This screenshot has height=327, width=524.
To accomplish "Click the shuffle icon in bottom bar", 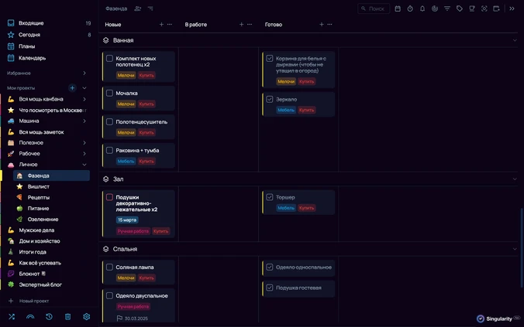I will pyautogui.click(x=12, y=317).
